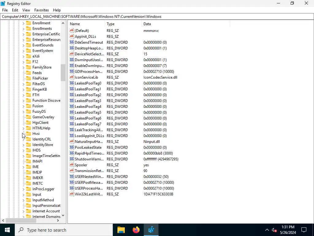The image size is (314, 236).
Task: Expand the Function Discovery key
Action: [23, 100]
